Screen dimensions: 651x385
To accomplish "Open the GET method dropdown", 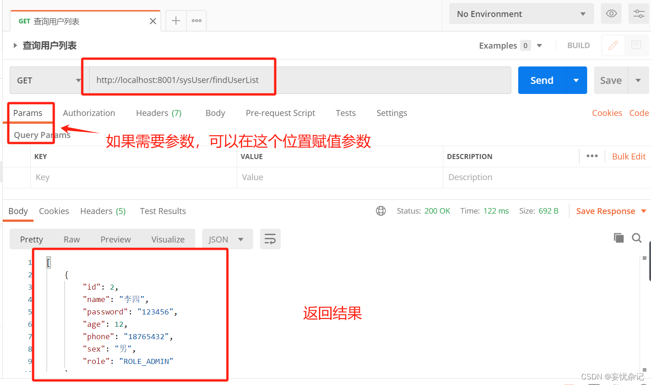I will pyautogui.click(x=49, y=80).
